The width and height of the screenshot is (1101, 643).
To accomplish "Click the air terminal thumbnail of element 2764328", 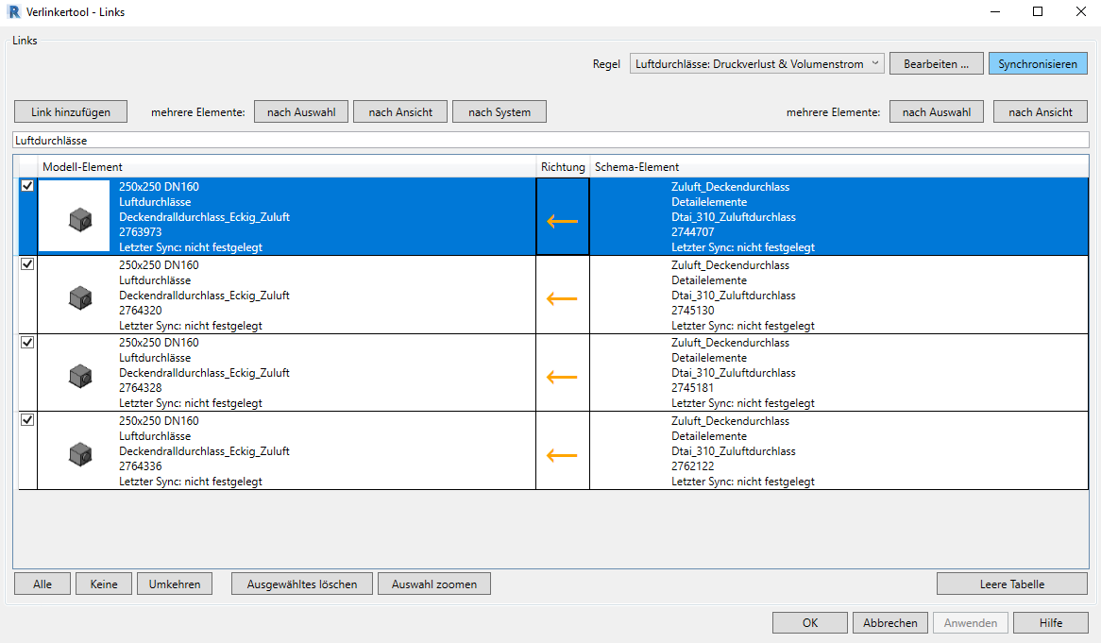I will [79, 377].
